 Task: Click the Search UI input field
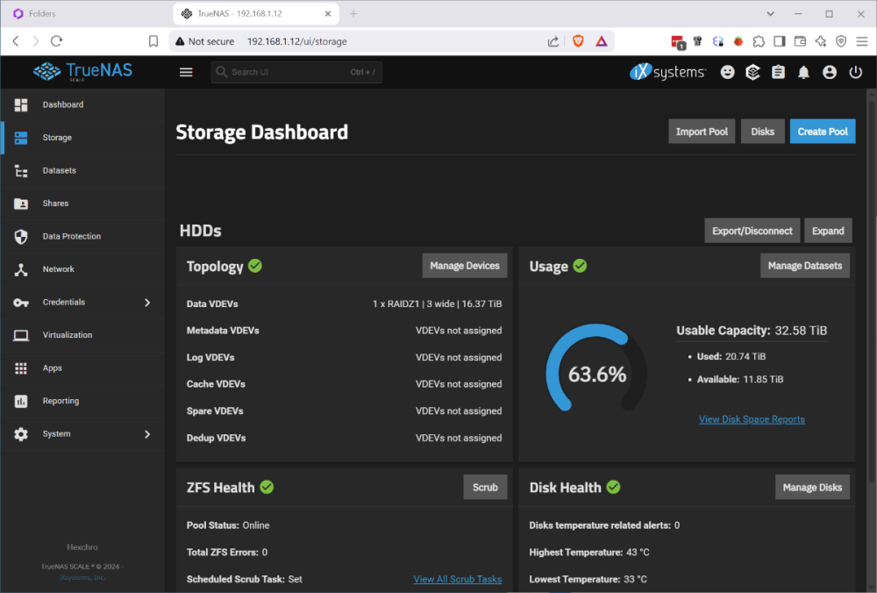289,72
